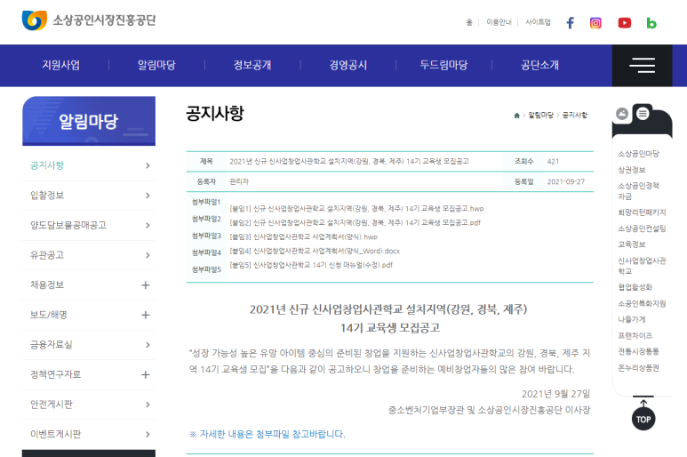Click the 등록일 date 2021-09-27
This screenshot has height=457, width=687.
click(x=565, y=182)
